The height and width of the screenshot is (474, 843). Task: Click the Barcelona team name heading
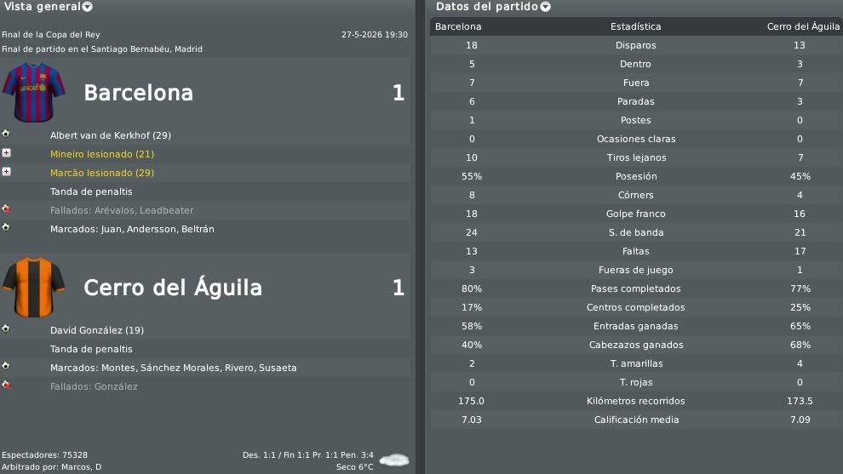[138, 93]
